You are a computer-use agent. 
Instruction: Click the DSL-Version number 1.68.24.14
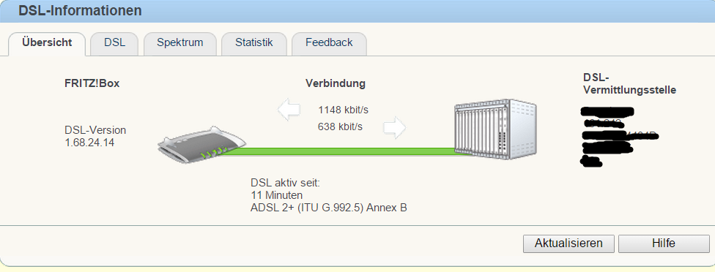click(89, 143)
